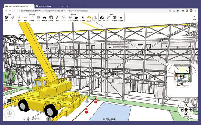Take a capture with the camera icon
This screenshot has height=125, width=201.
point(102,18)
